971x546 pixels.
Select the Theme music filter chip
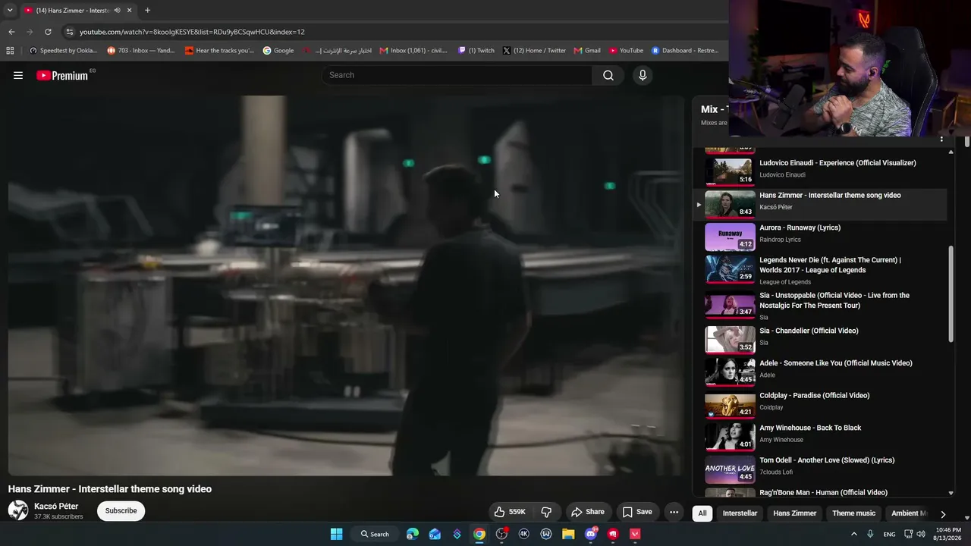coord(853,513)
